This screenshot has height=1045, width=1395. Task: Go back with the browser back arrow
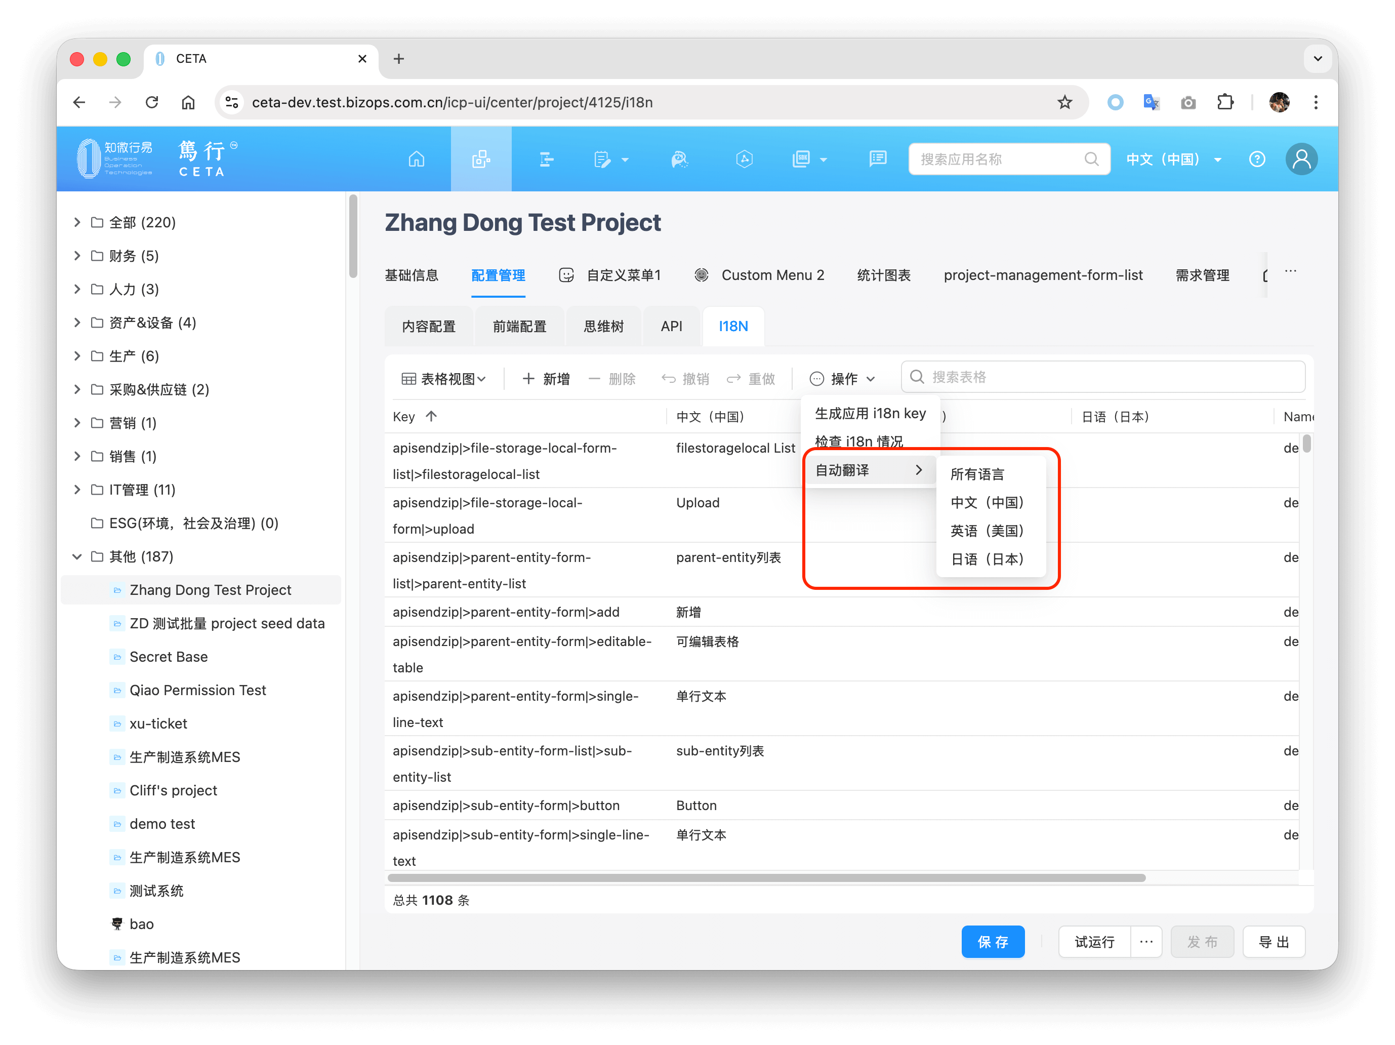pos(79,102)
